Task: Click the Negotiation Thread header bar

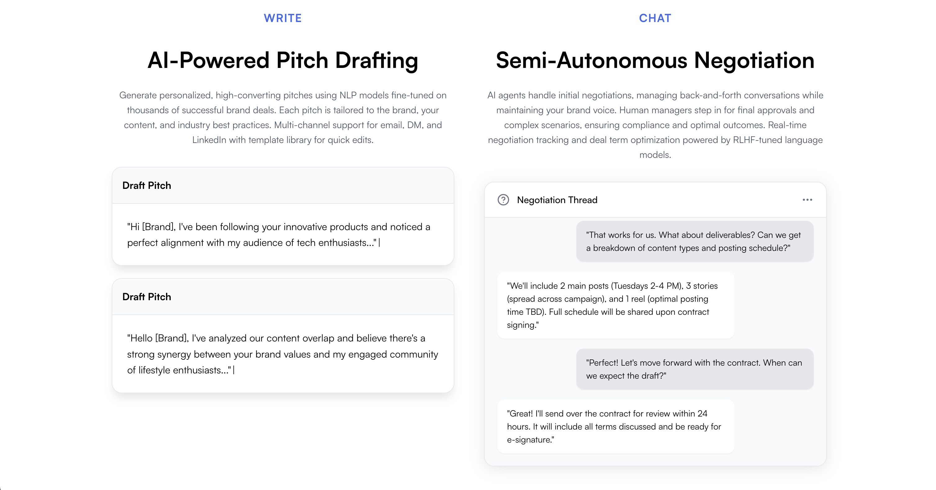Action: [x=655, y=200]
